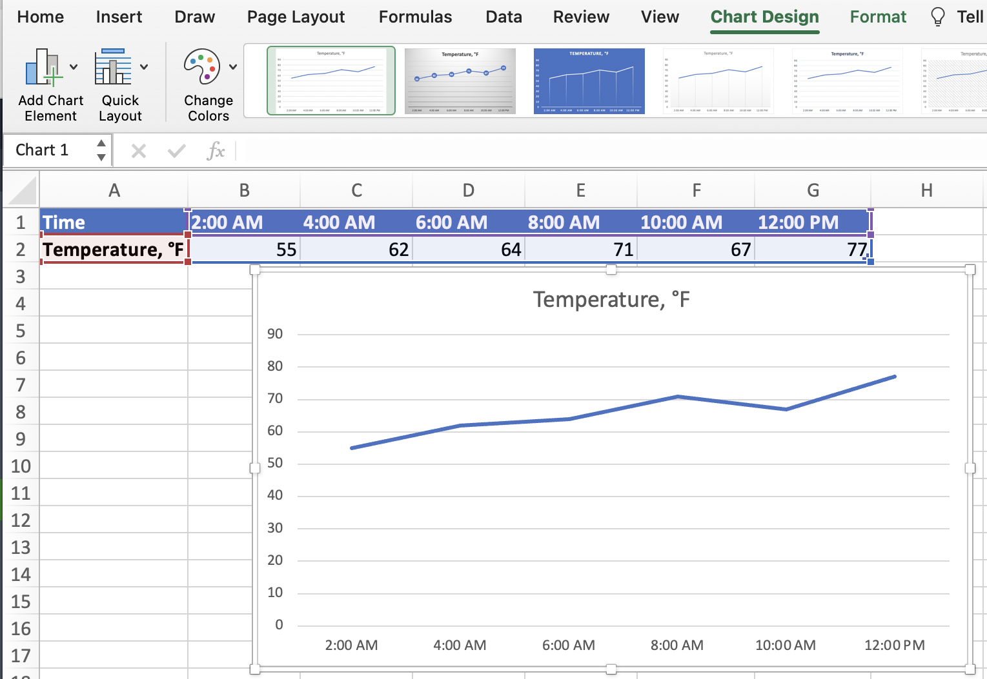Viewport: 987px width, 679px height.
Task: Apply the gray gradient chart style with markers
Action: tap(460, 81)
